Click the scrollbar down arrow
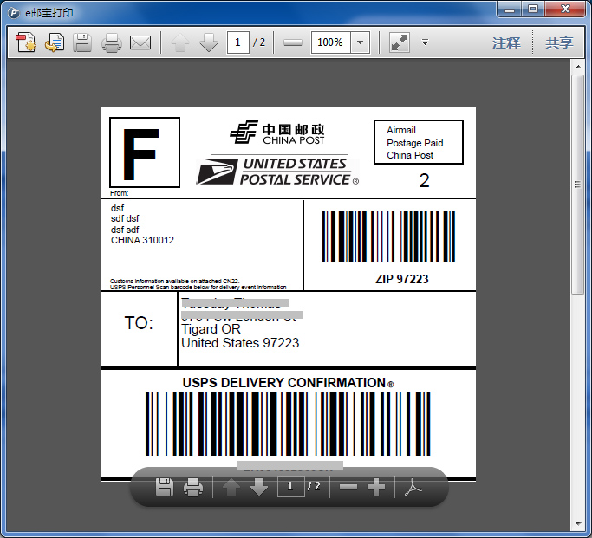Viewport: 592px width, 538px height. [x=578, y=524]
